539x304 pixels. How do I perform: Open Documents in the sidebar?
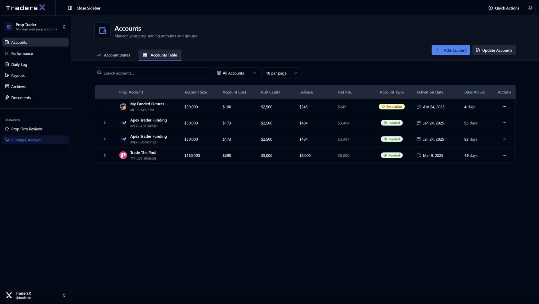tap(35, 98)
